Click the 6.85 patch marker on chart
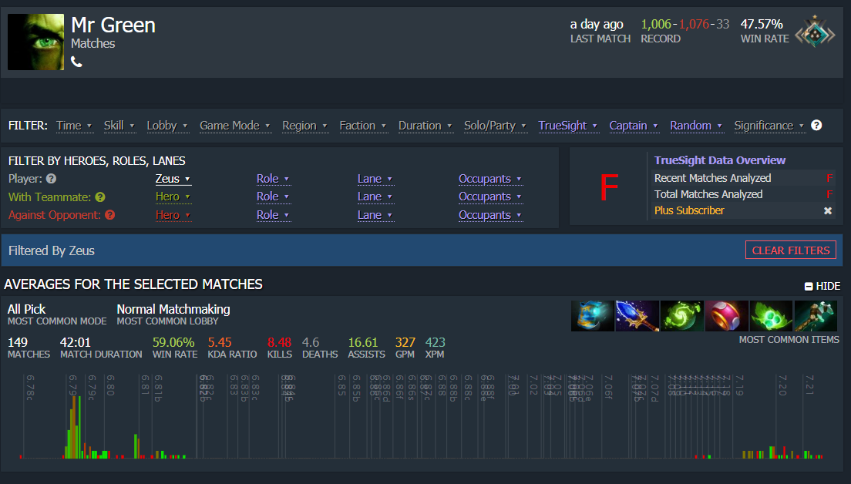Image resolution: width=851 pixels, height=484 pixels. [x=342, y=385]
